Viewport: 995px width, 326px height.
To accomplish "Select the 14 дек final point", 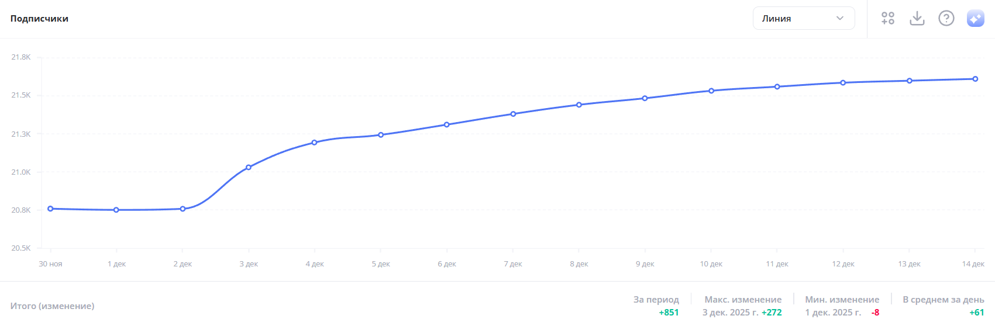I will 975,79.
